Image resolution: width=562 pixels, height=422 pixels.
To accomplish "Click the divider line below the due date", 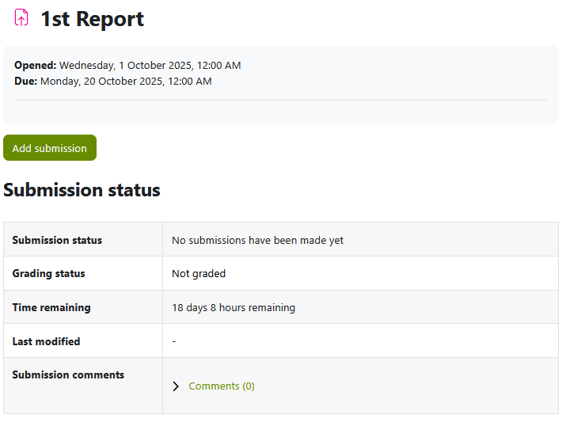I will click(x=280, y=101).
